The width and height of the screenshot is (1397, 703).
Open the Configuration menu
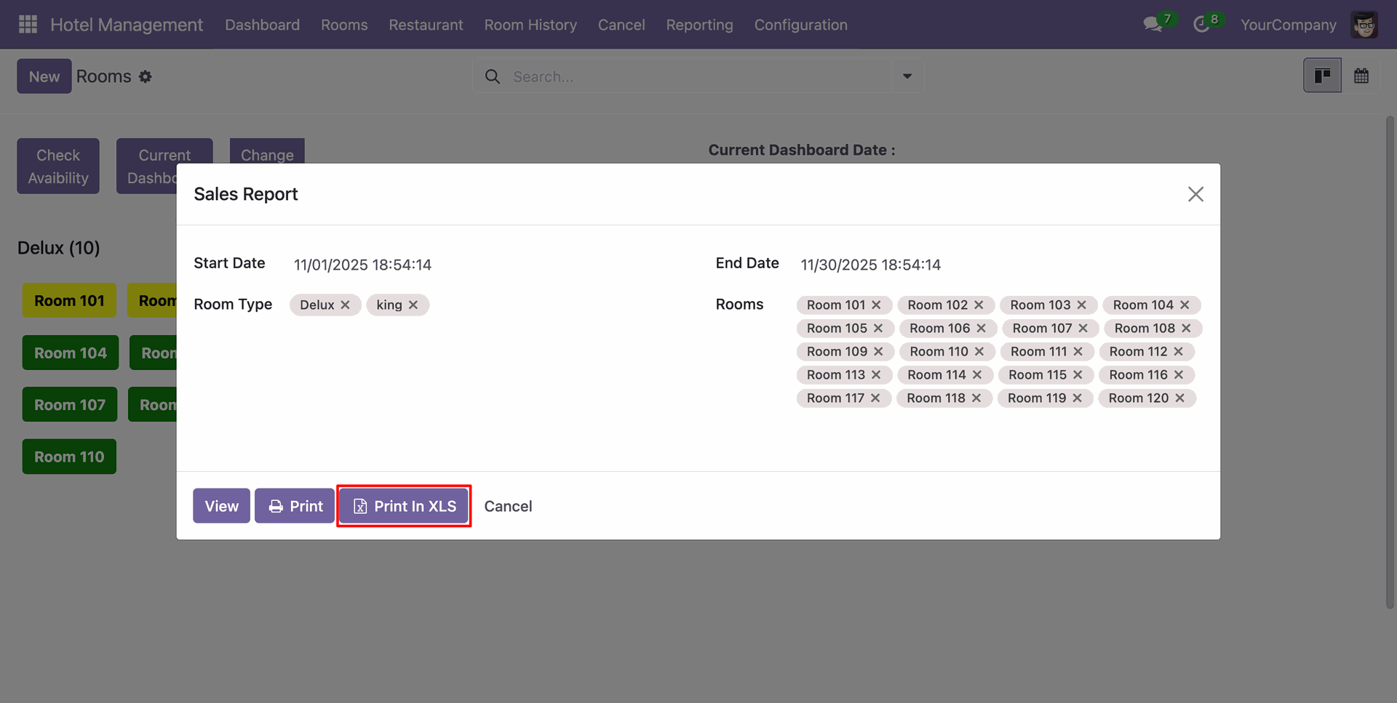click(800, 25)
